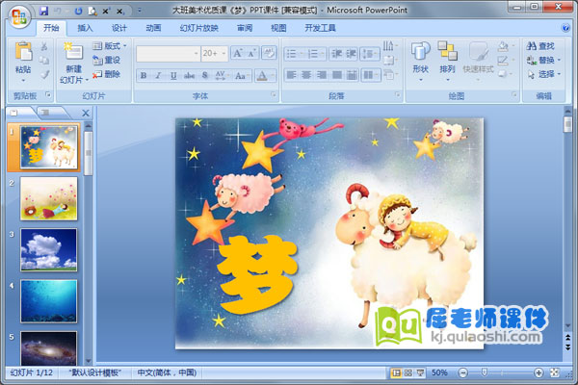Switch to Review (审阅) tab
Viewport: 578px width, 385px height.
tap(245, 28)
